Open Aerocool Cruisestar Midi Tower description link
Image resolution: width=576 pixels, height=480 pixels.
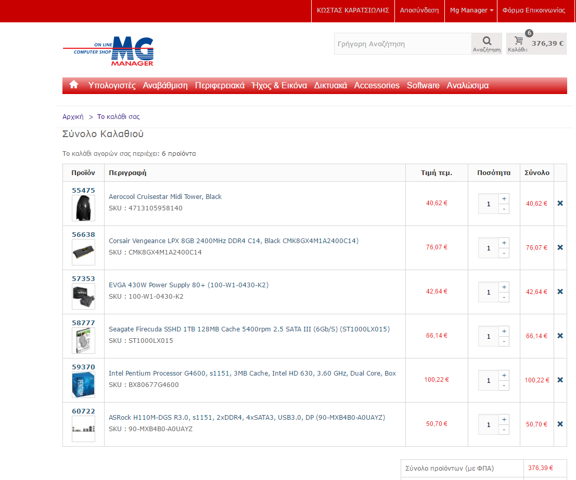coord(165,196)
